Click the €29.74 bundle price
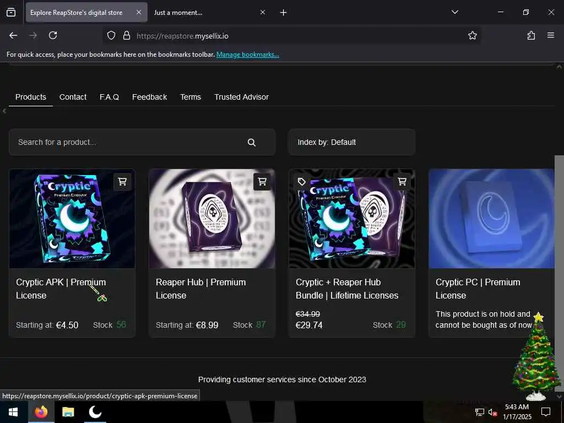 pyautogui.click(x=309, y=325)
